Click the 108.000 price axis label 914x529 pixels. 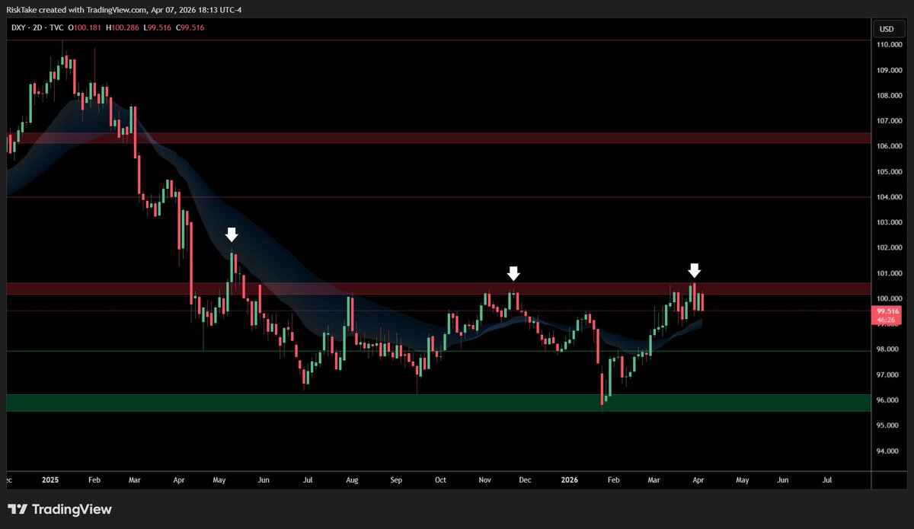pyautogui.click(x=890, y=96)
